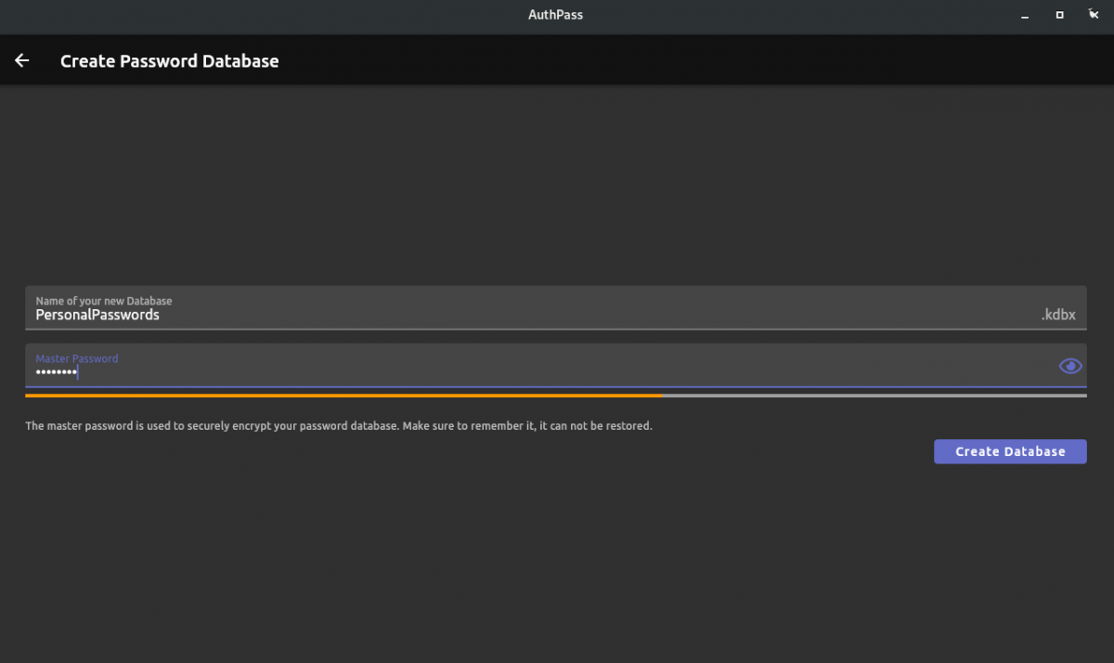This screenshot has height=663, width=1114.
Task: Maximize the AuthPass window
Action: 1059,15
